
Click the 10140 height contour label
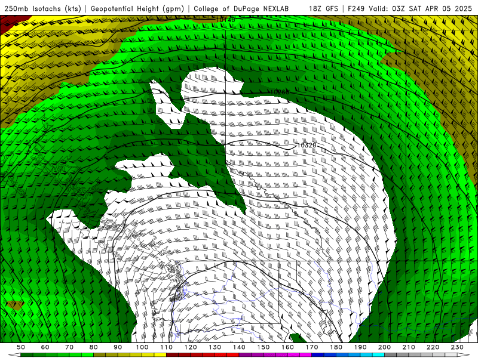[225, 20]
